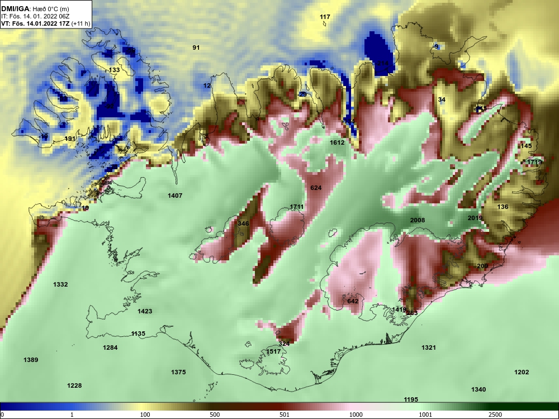Click the map value 214
The width and height of the screenshot is (559, 419).
(x=382, y=64)
